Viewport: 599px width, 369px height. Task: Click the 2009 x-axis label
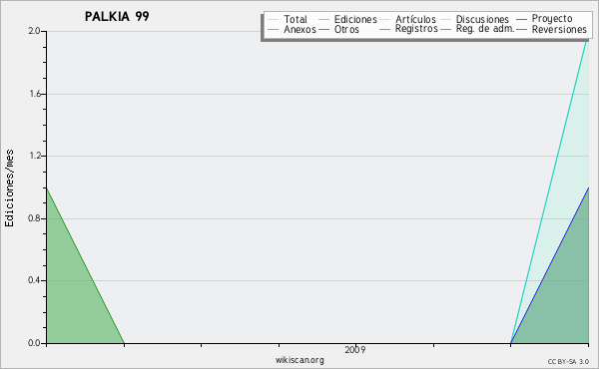[x=355, y=349]
